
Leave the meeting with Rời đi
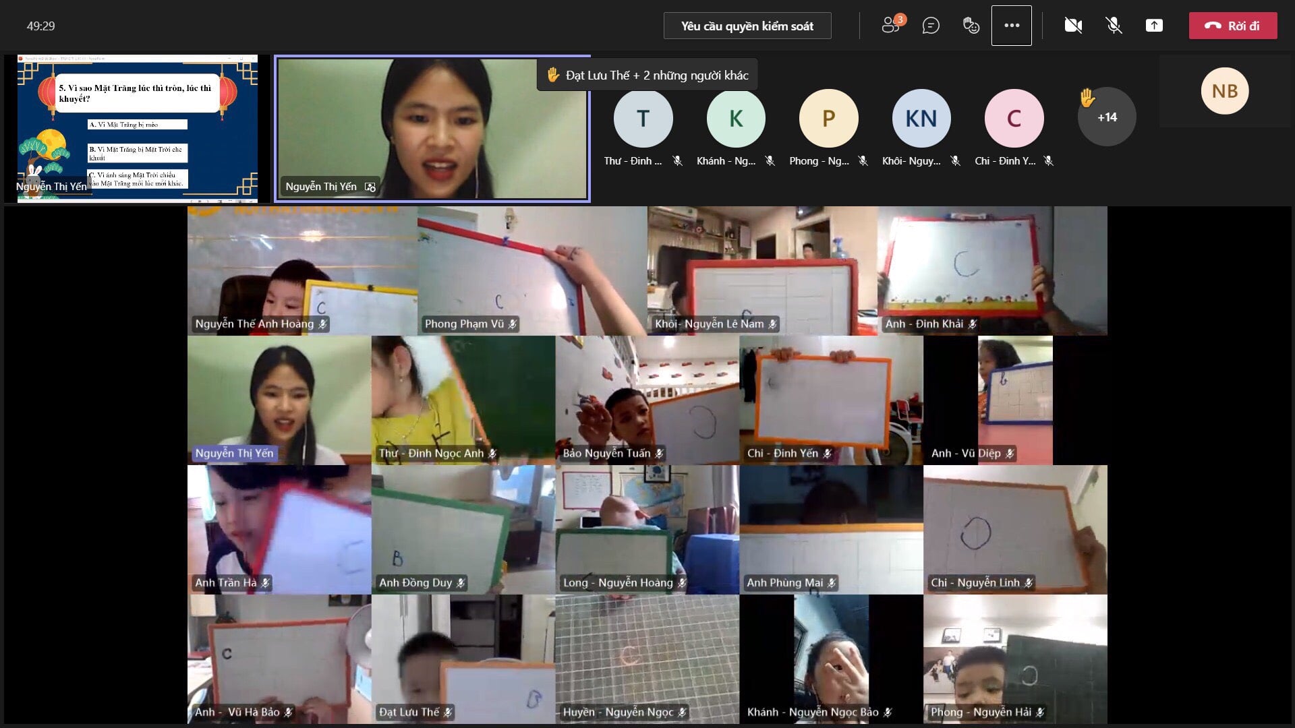pos(1232,26)
